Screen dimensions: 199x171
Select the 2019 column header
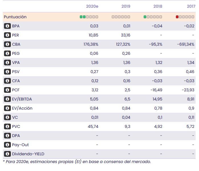click(126, 6)
